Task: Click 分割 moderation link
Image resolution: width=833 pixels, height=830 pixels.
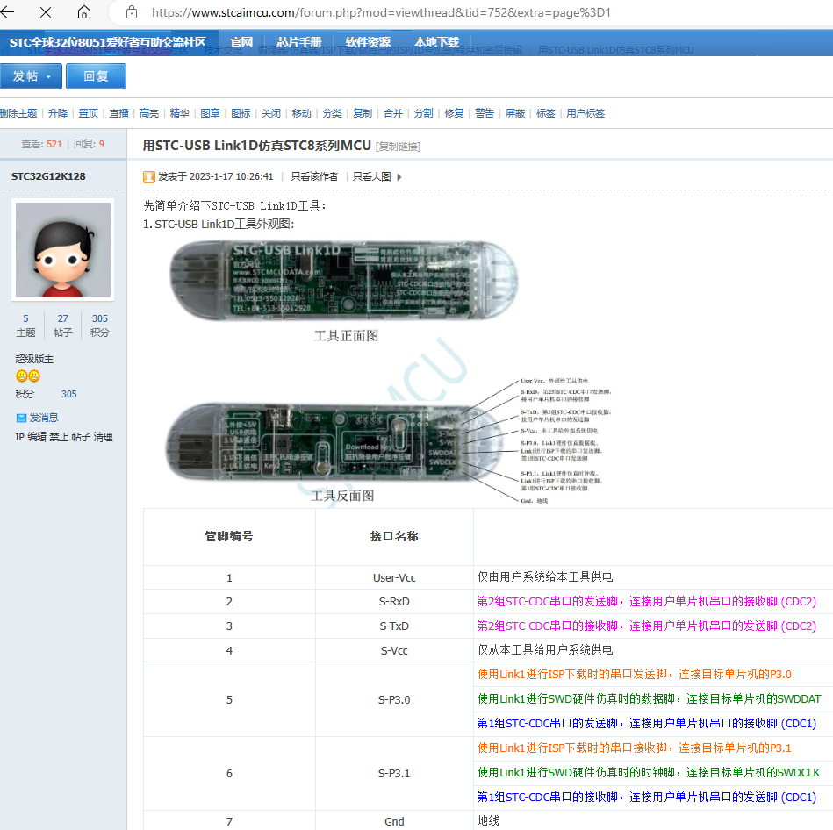Action: point(423,113)
